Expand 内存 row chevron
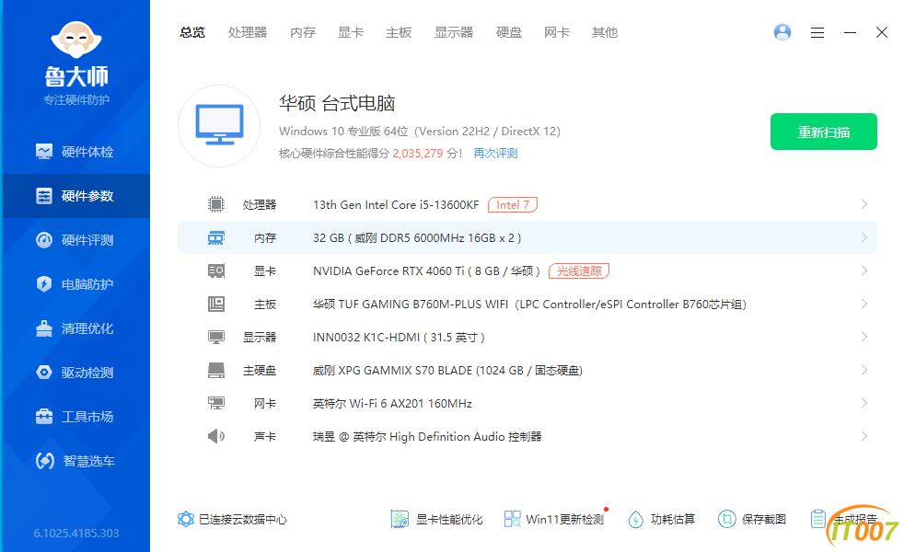Screen dimensions: 904x552 pyautogui.click(x=863, y=237)
